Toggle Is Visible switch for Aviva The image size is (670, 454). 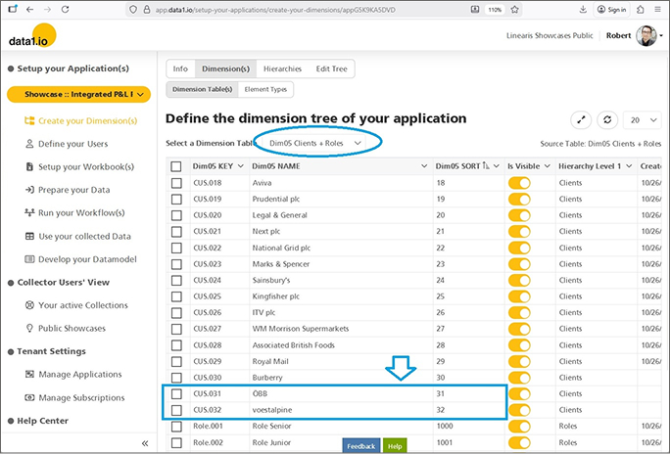[518, 183]
